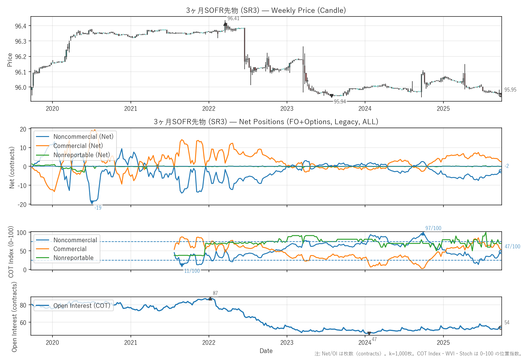Click the Net Positions chart title
The height and width of the screenshot is (360, 527).
coord(266,122)
